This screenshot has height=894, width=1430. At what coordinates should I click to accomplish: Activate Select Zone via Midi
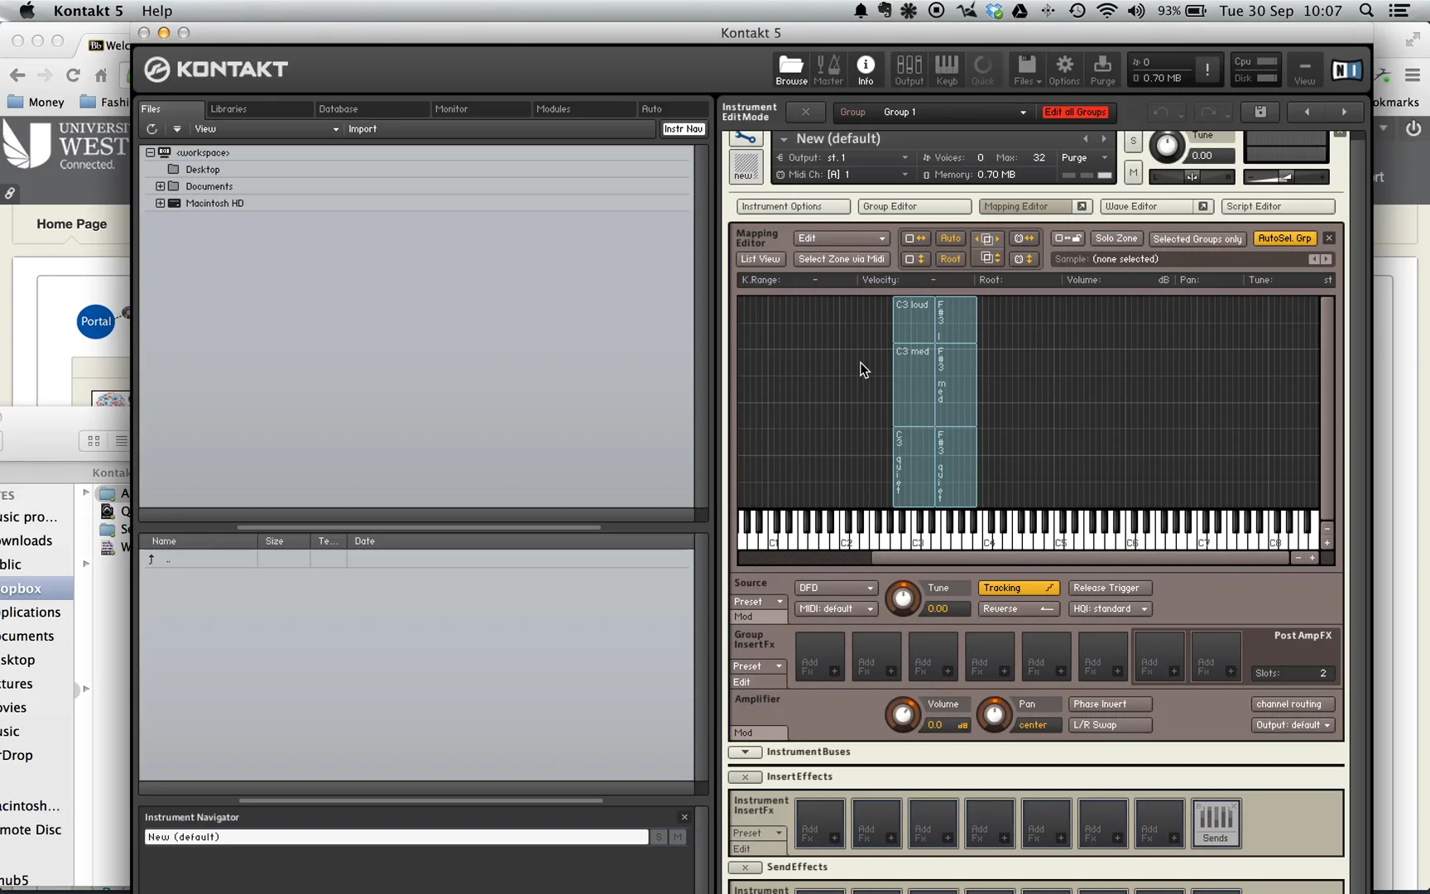(x=841, y=259)
